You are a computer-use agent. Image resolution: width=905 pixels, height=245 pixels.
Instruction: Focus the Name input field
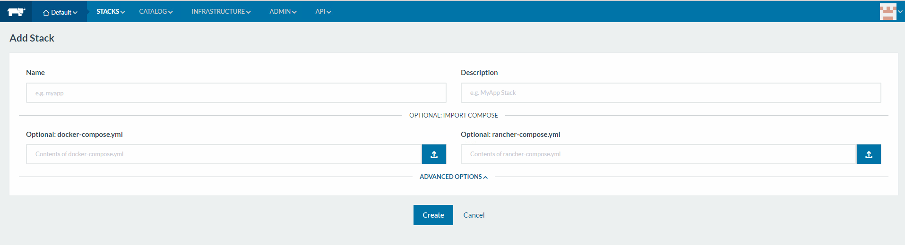pyautogui.click(x=236, y=93)
